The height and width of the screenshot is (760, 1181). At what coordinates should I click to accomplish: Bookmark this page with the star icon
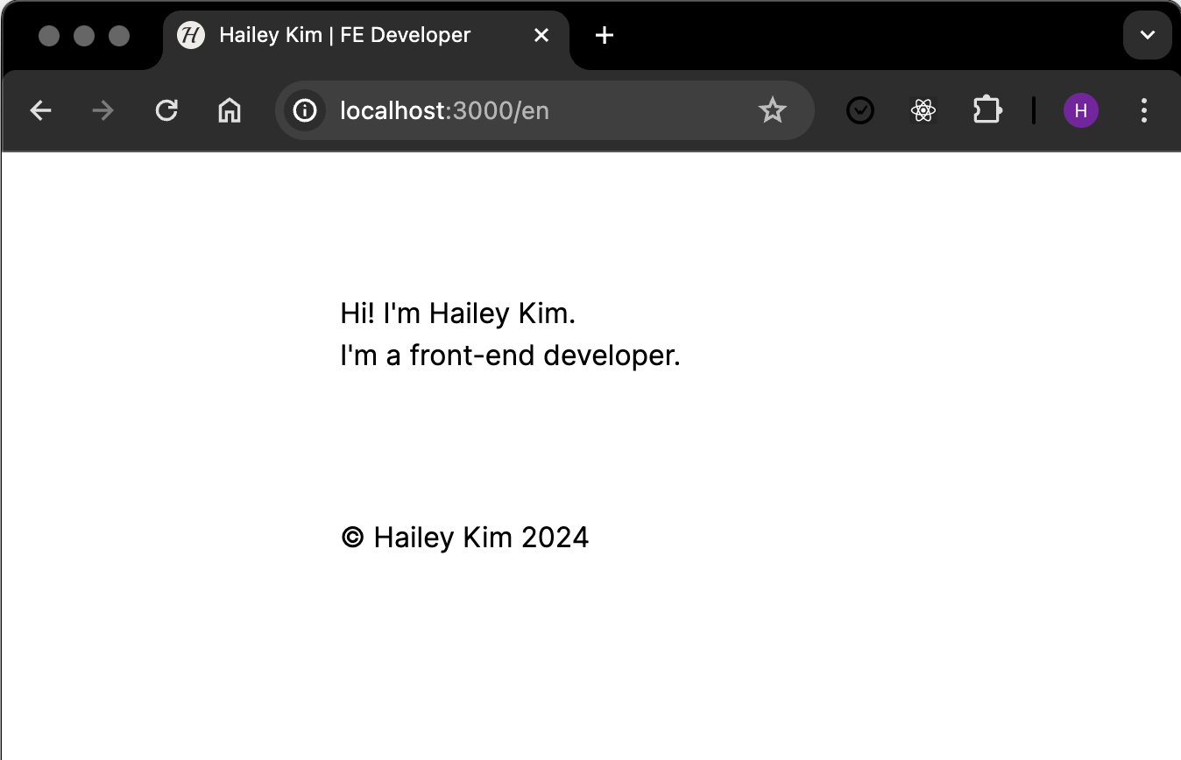point(772,110)
